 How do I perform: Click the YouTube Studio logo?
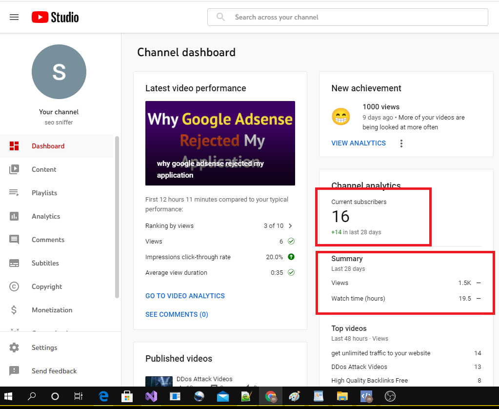[55, 17]
